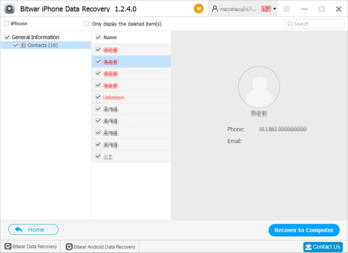
Task: Click the Home back-arrow icon
Action: point(18,230)
